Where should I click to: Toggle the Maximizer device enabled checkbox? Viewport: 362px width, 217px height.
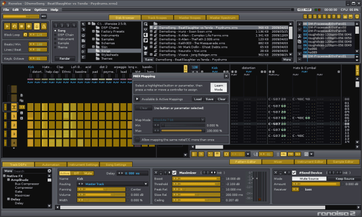[174, 172]
